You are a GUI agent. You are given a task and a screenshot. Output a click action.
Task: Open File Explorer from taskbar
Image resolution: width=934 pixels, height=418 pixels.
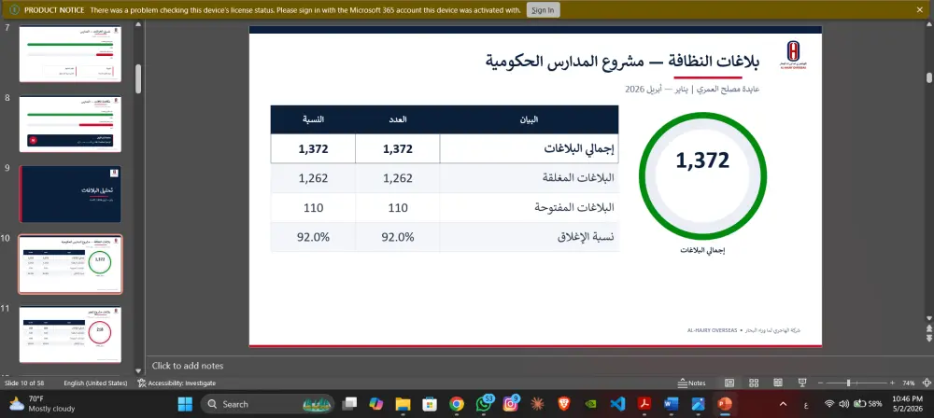[403, 404]
